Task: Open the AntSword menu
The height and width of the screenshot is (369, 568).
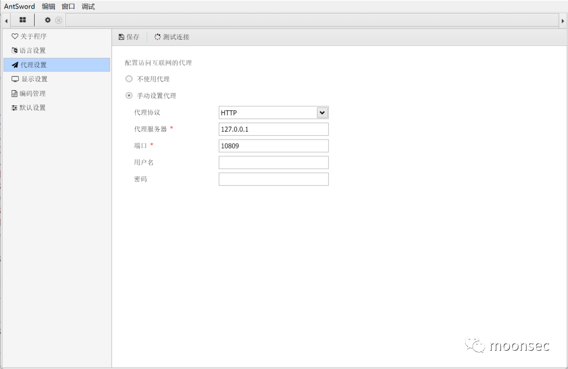Action: click(19, 6)
